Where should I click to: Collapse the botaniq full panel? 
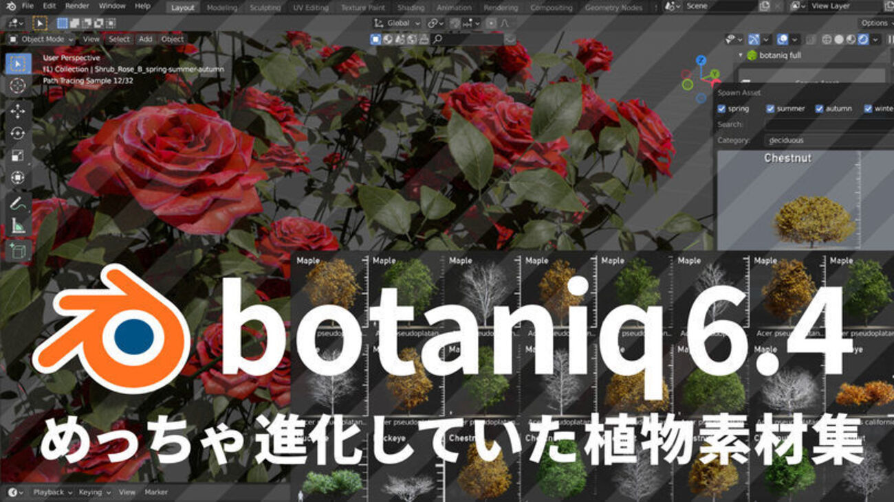(x=742, y=55)
